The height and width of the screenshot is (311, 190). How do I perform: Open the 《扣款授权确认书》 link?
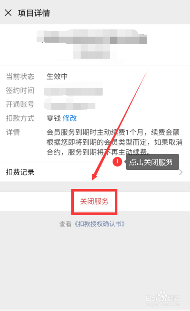click(100, 224)
